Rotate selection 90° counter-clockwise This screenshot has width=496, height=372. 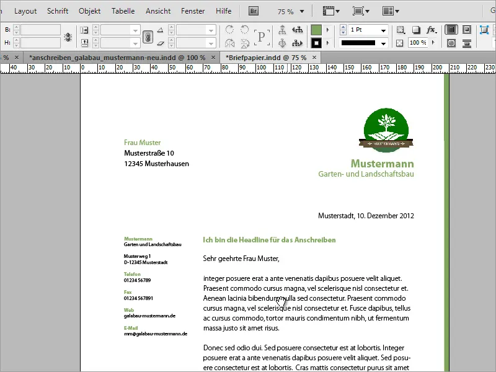[244, 30]
